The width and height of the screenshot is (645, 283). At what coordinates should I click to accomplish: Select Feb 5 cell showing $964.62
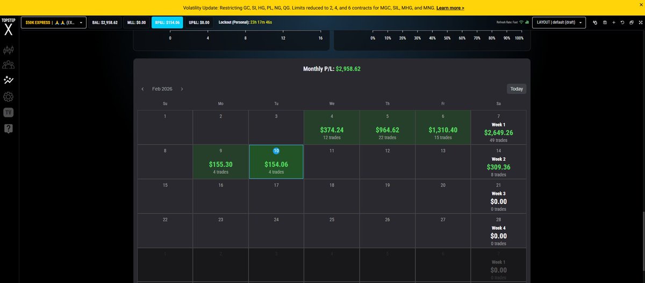(x=387, y=128)
